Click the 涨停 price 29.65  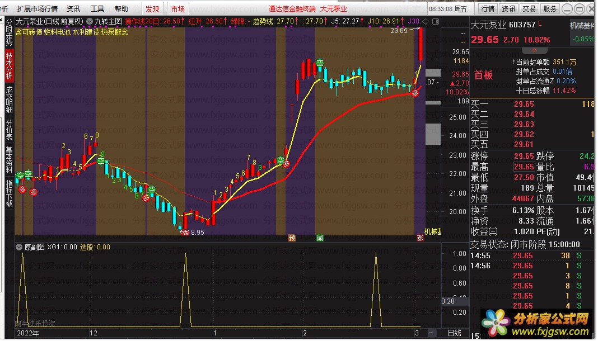[x=524, y=156]
